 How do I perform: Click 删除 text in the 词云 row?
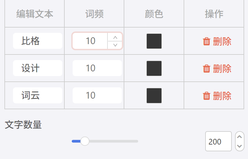click(222, 96)
